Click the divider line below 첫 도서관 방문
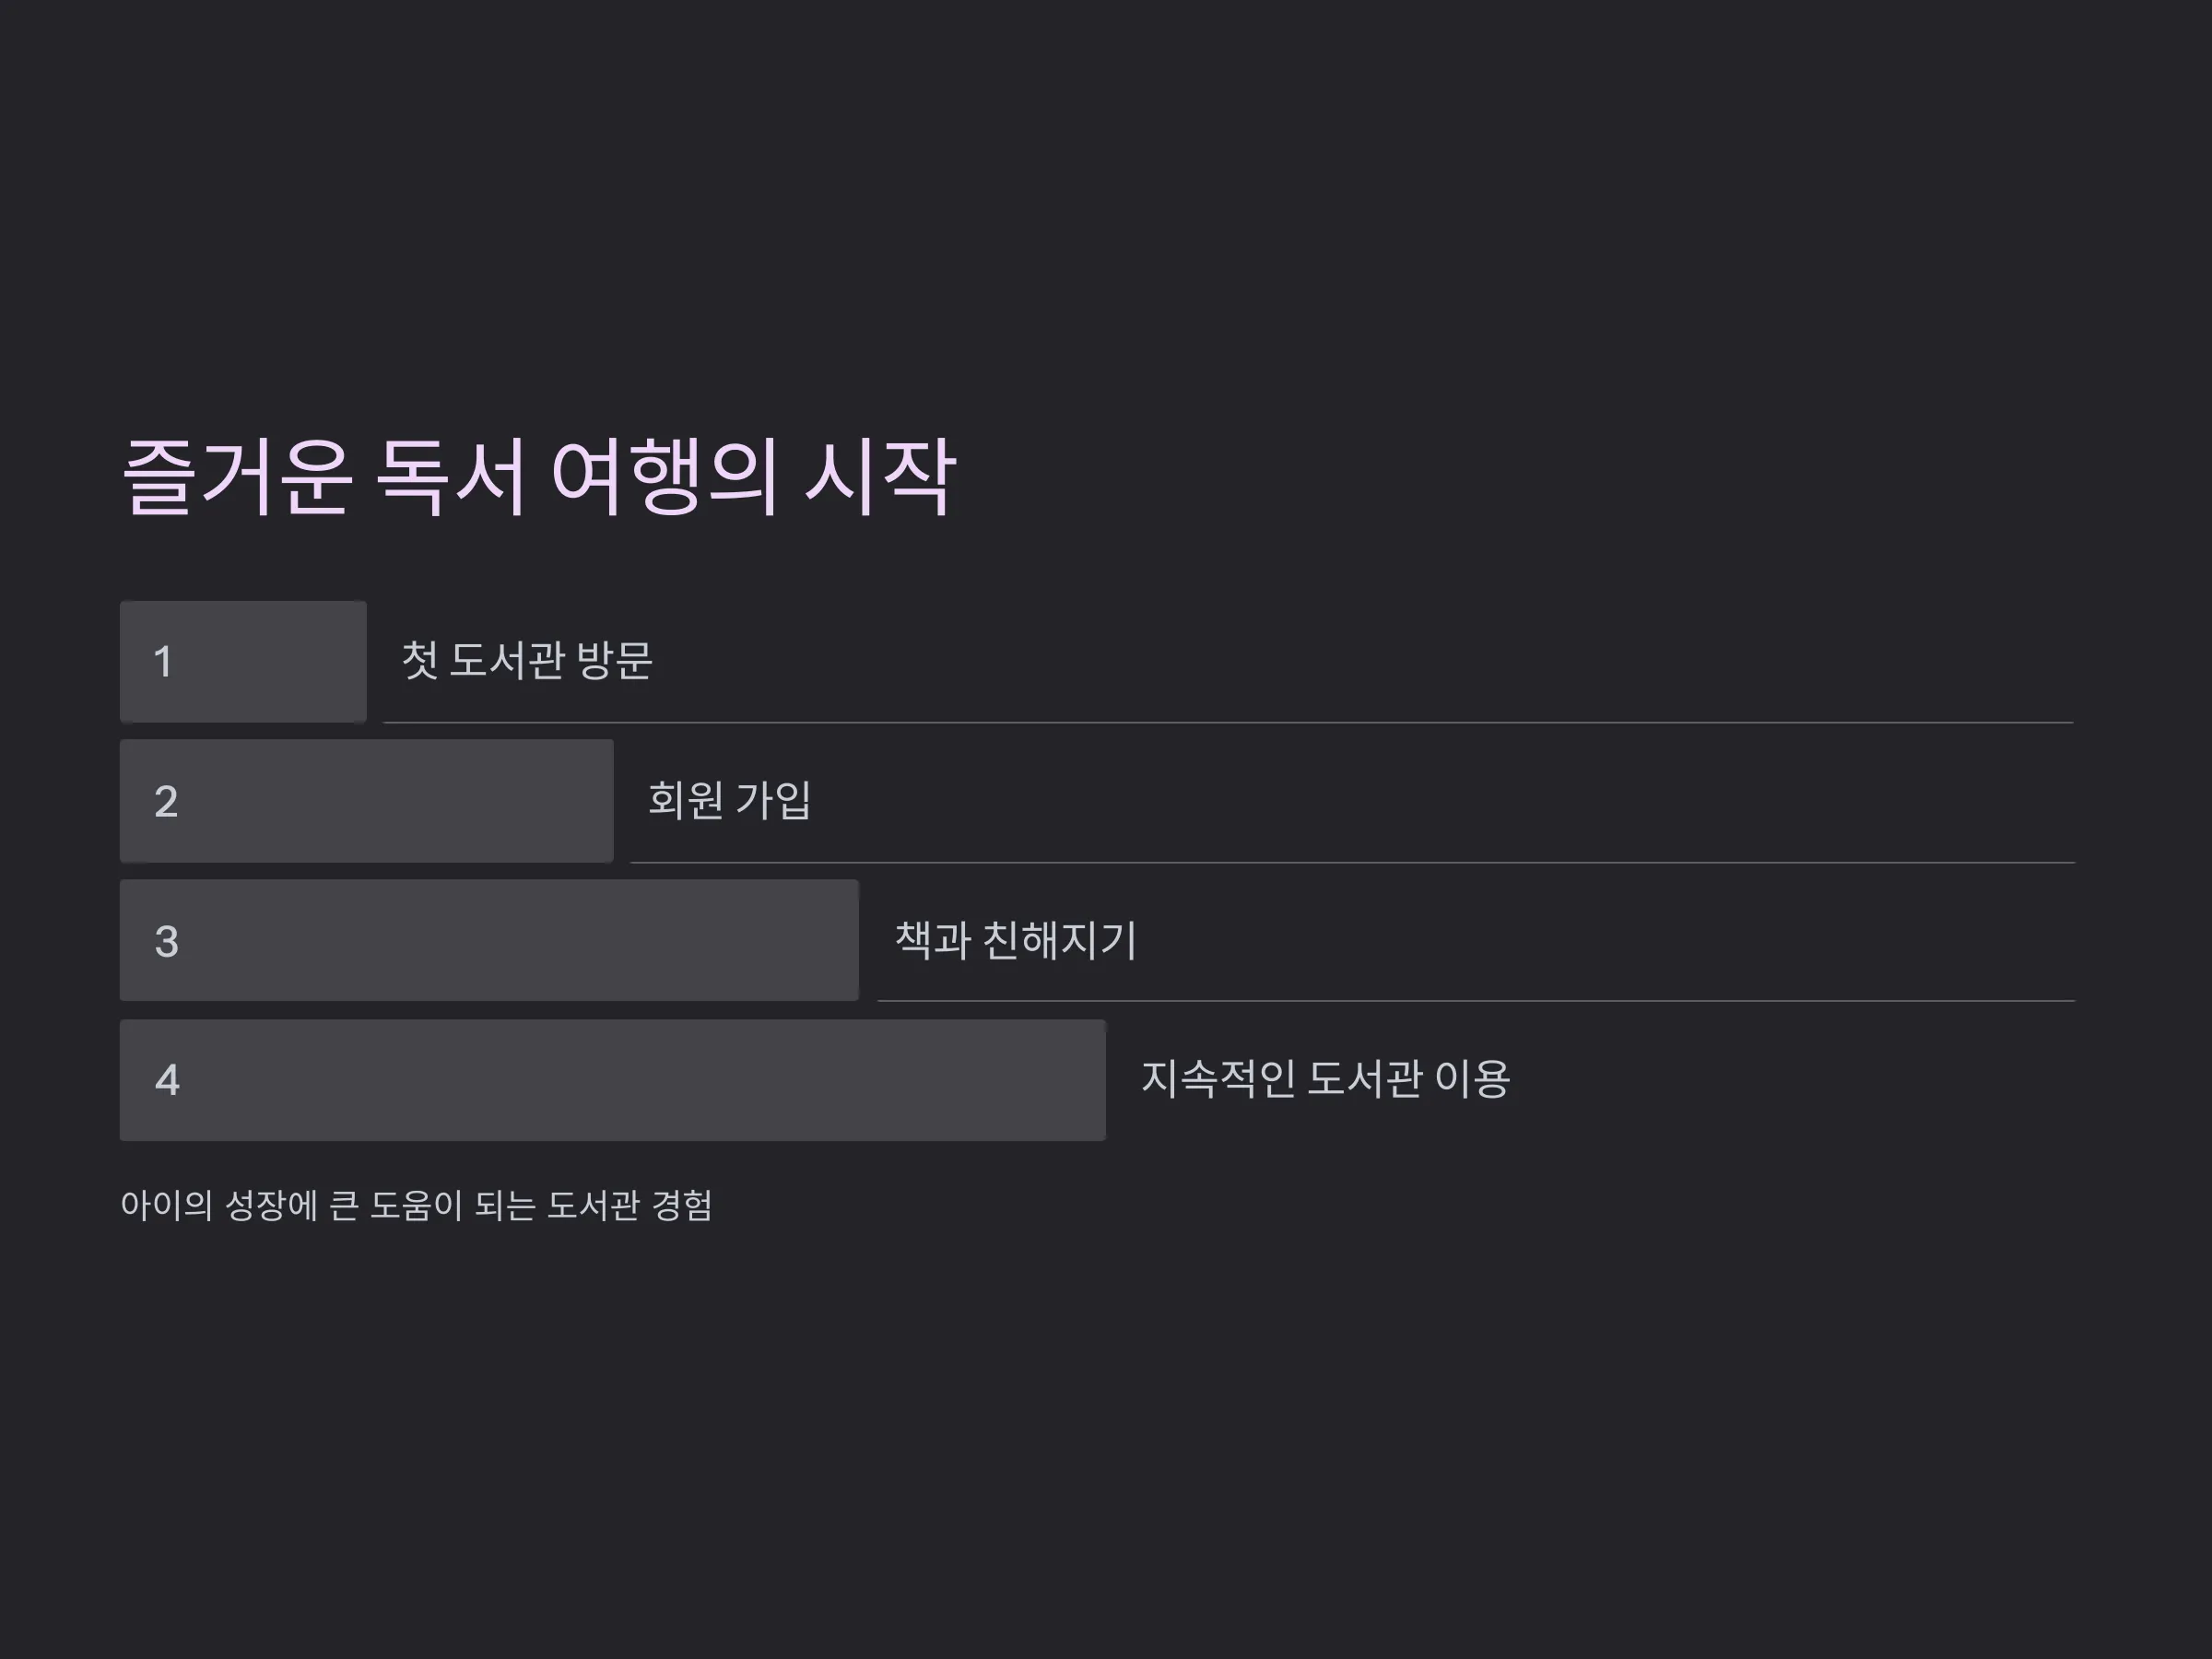Viewport: 2212px width, 1659px height. 1228,722
